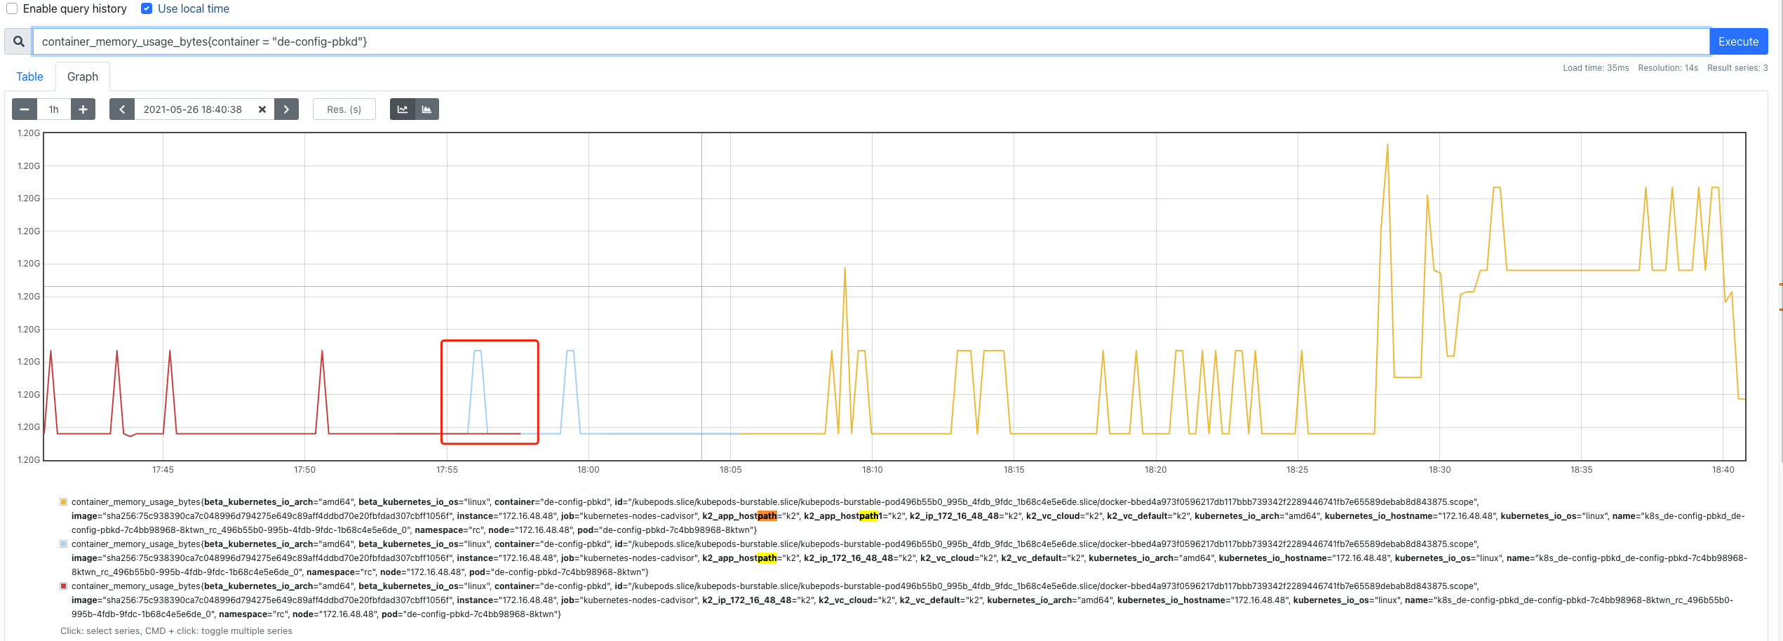Screen dimensions: 1783x641
Task: Select the line graph display mode
Action: [x=403, y=109]
